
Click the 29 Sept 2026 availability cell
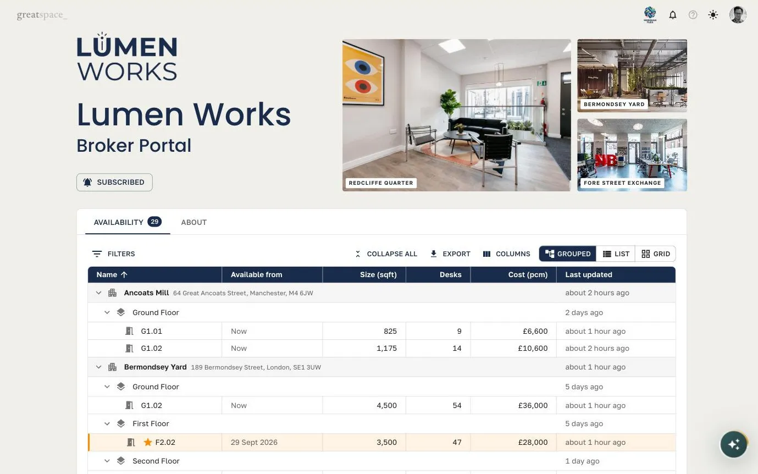272,442
